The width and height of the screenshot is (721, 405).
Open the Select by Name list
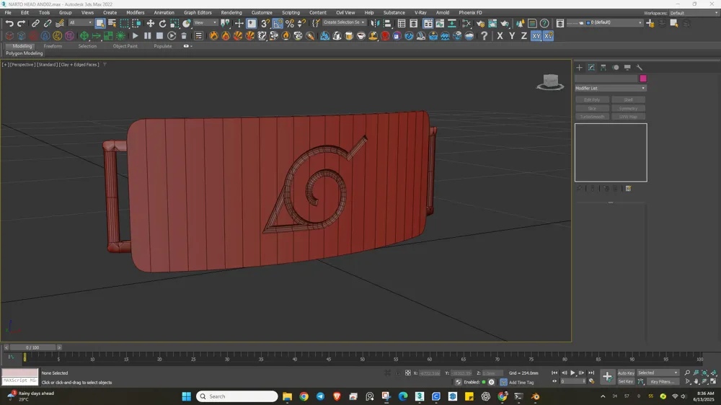(x=112, y=23)
